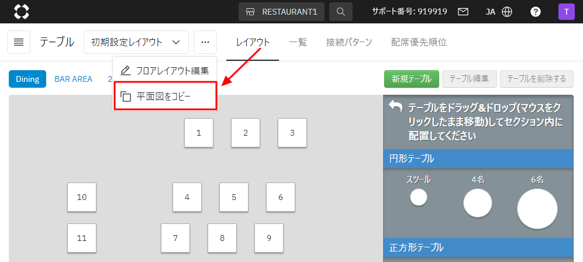
Task: Select the BAR AREA section
Action: pyautogui.click(x=73, y=79)
